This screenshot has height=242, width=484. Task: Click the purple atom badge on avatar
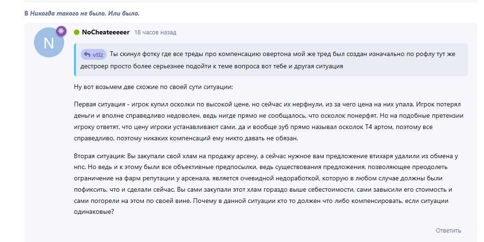coord(61,31)
